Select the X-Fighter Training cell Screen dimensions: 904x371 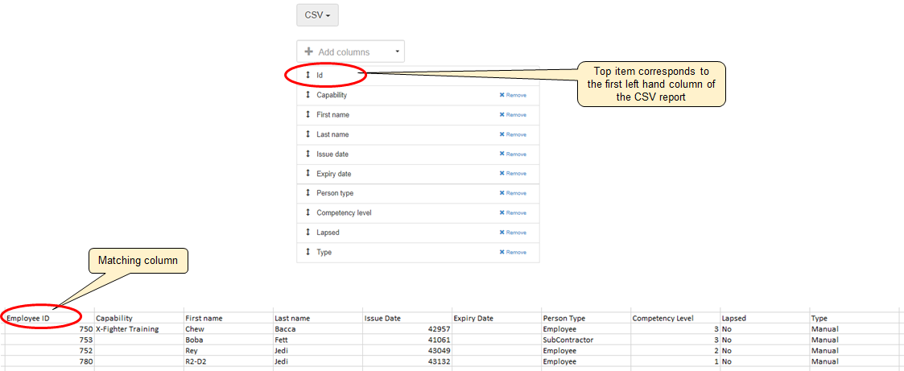click(127, 329)
